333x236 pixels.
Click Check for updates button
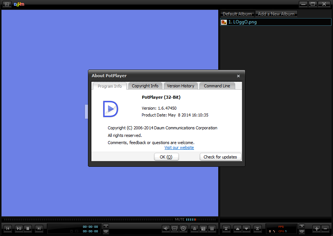click(x=220, y=157)
